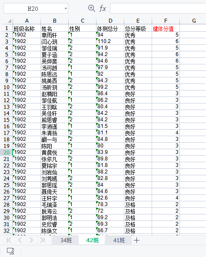Select the name cell 闫心玥

(x=54, y=41)
